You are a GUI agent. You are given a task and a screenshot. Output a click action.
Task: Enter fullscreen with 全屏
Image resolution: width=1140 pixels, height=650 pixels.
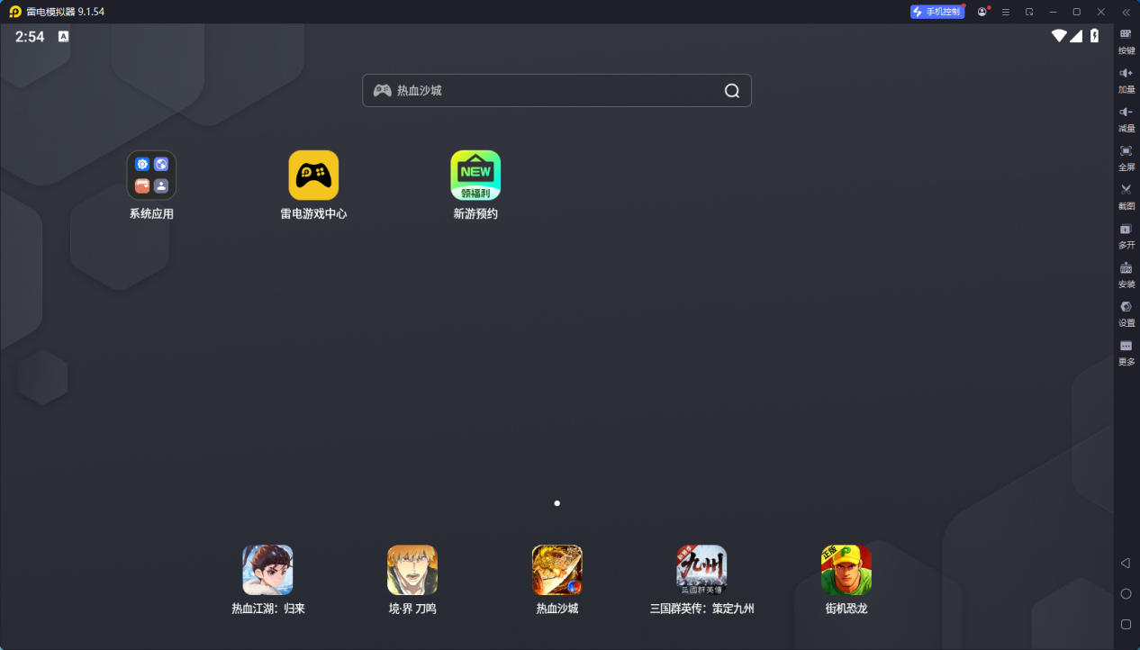[x=1126, y=157]
